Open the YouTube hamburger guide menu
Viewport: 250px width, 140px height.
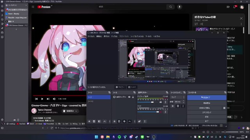click(x=33, y=7)
